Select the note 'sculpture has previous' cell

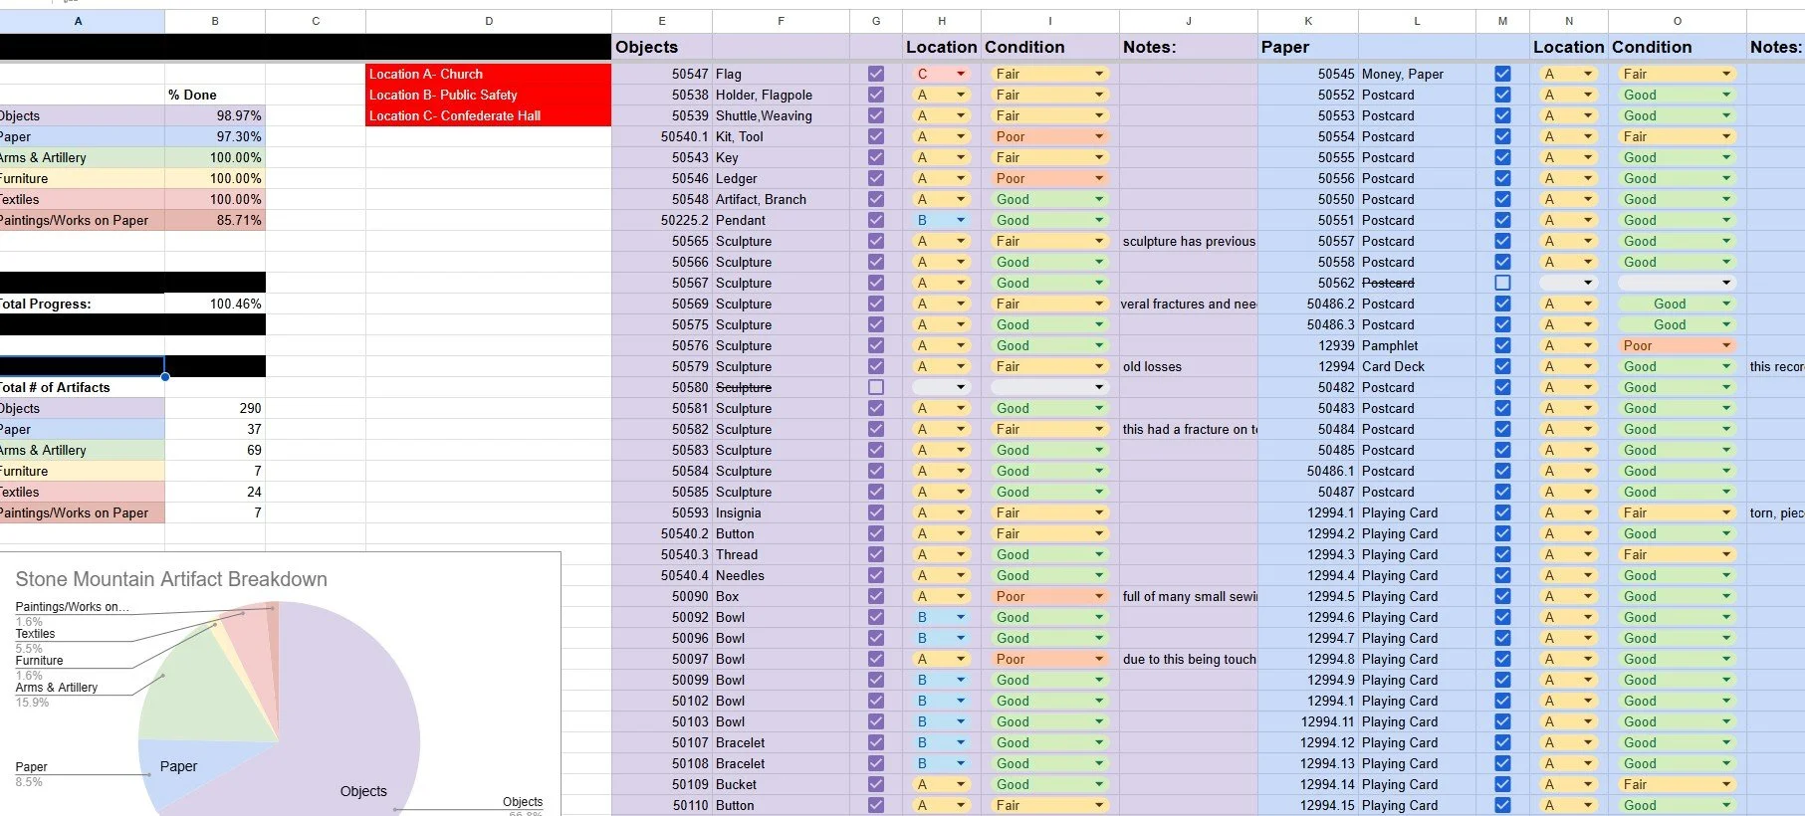1189,241
